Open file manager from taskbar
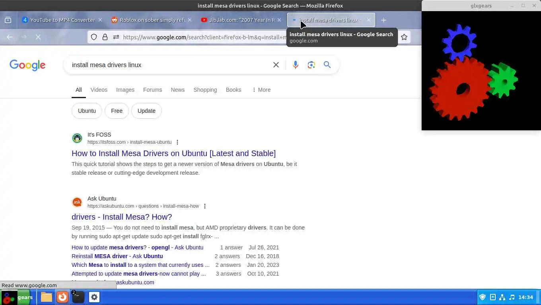This screenshot has height=305, width=541. (x=47, y=297)
